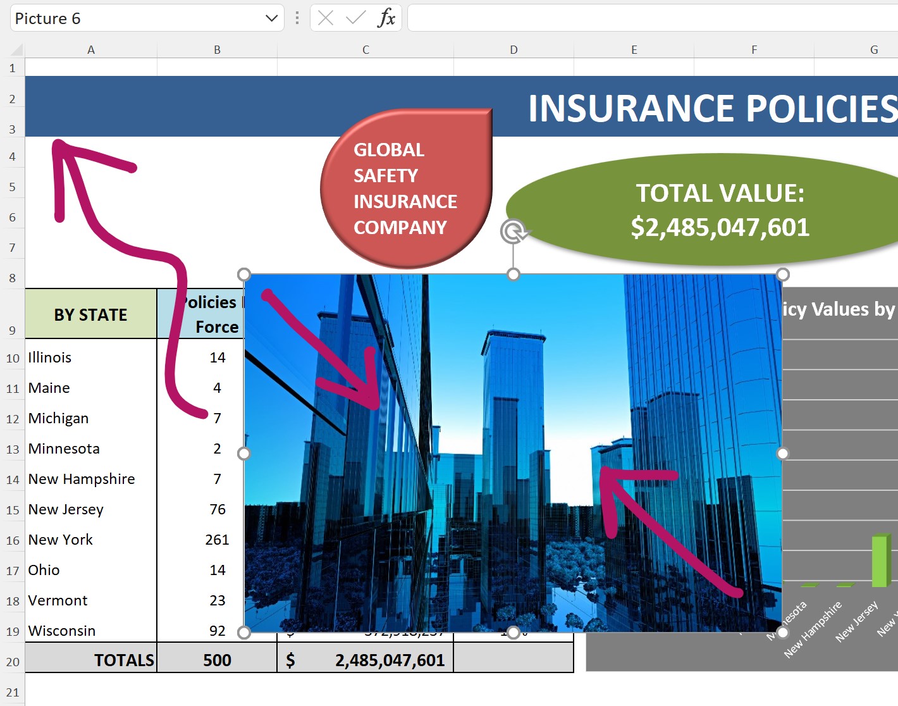Click the Select All corner triangle
The width and height of the screenshot is (898, 706).
16,50
